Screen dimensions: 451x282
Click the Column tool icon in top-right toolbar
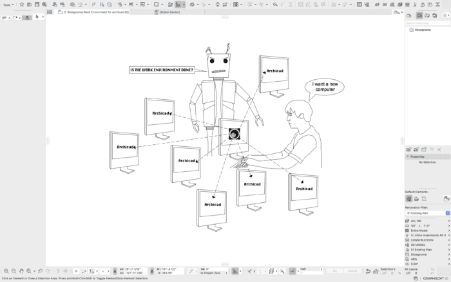(415, 5)
